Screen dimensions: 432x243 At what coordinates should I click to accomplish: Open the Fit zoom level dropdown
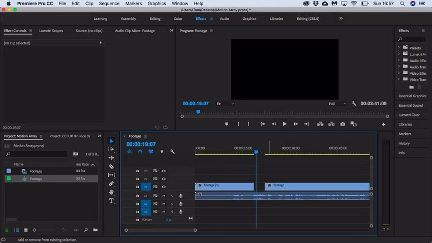(225, 104)
